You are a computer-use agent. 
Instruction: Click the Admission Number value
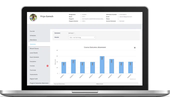pos(123,15)
